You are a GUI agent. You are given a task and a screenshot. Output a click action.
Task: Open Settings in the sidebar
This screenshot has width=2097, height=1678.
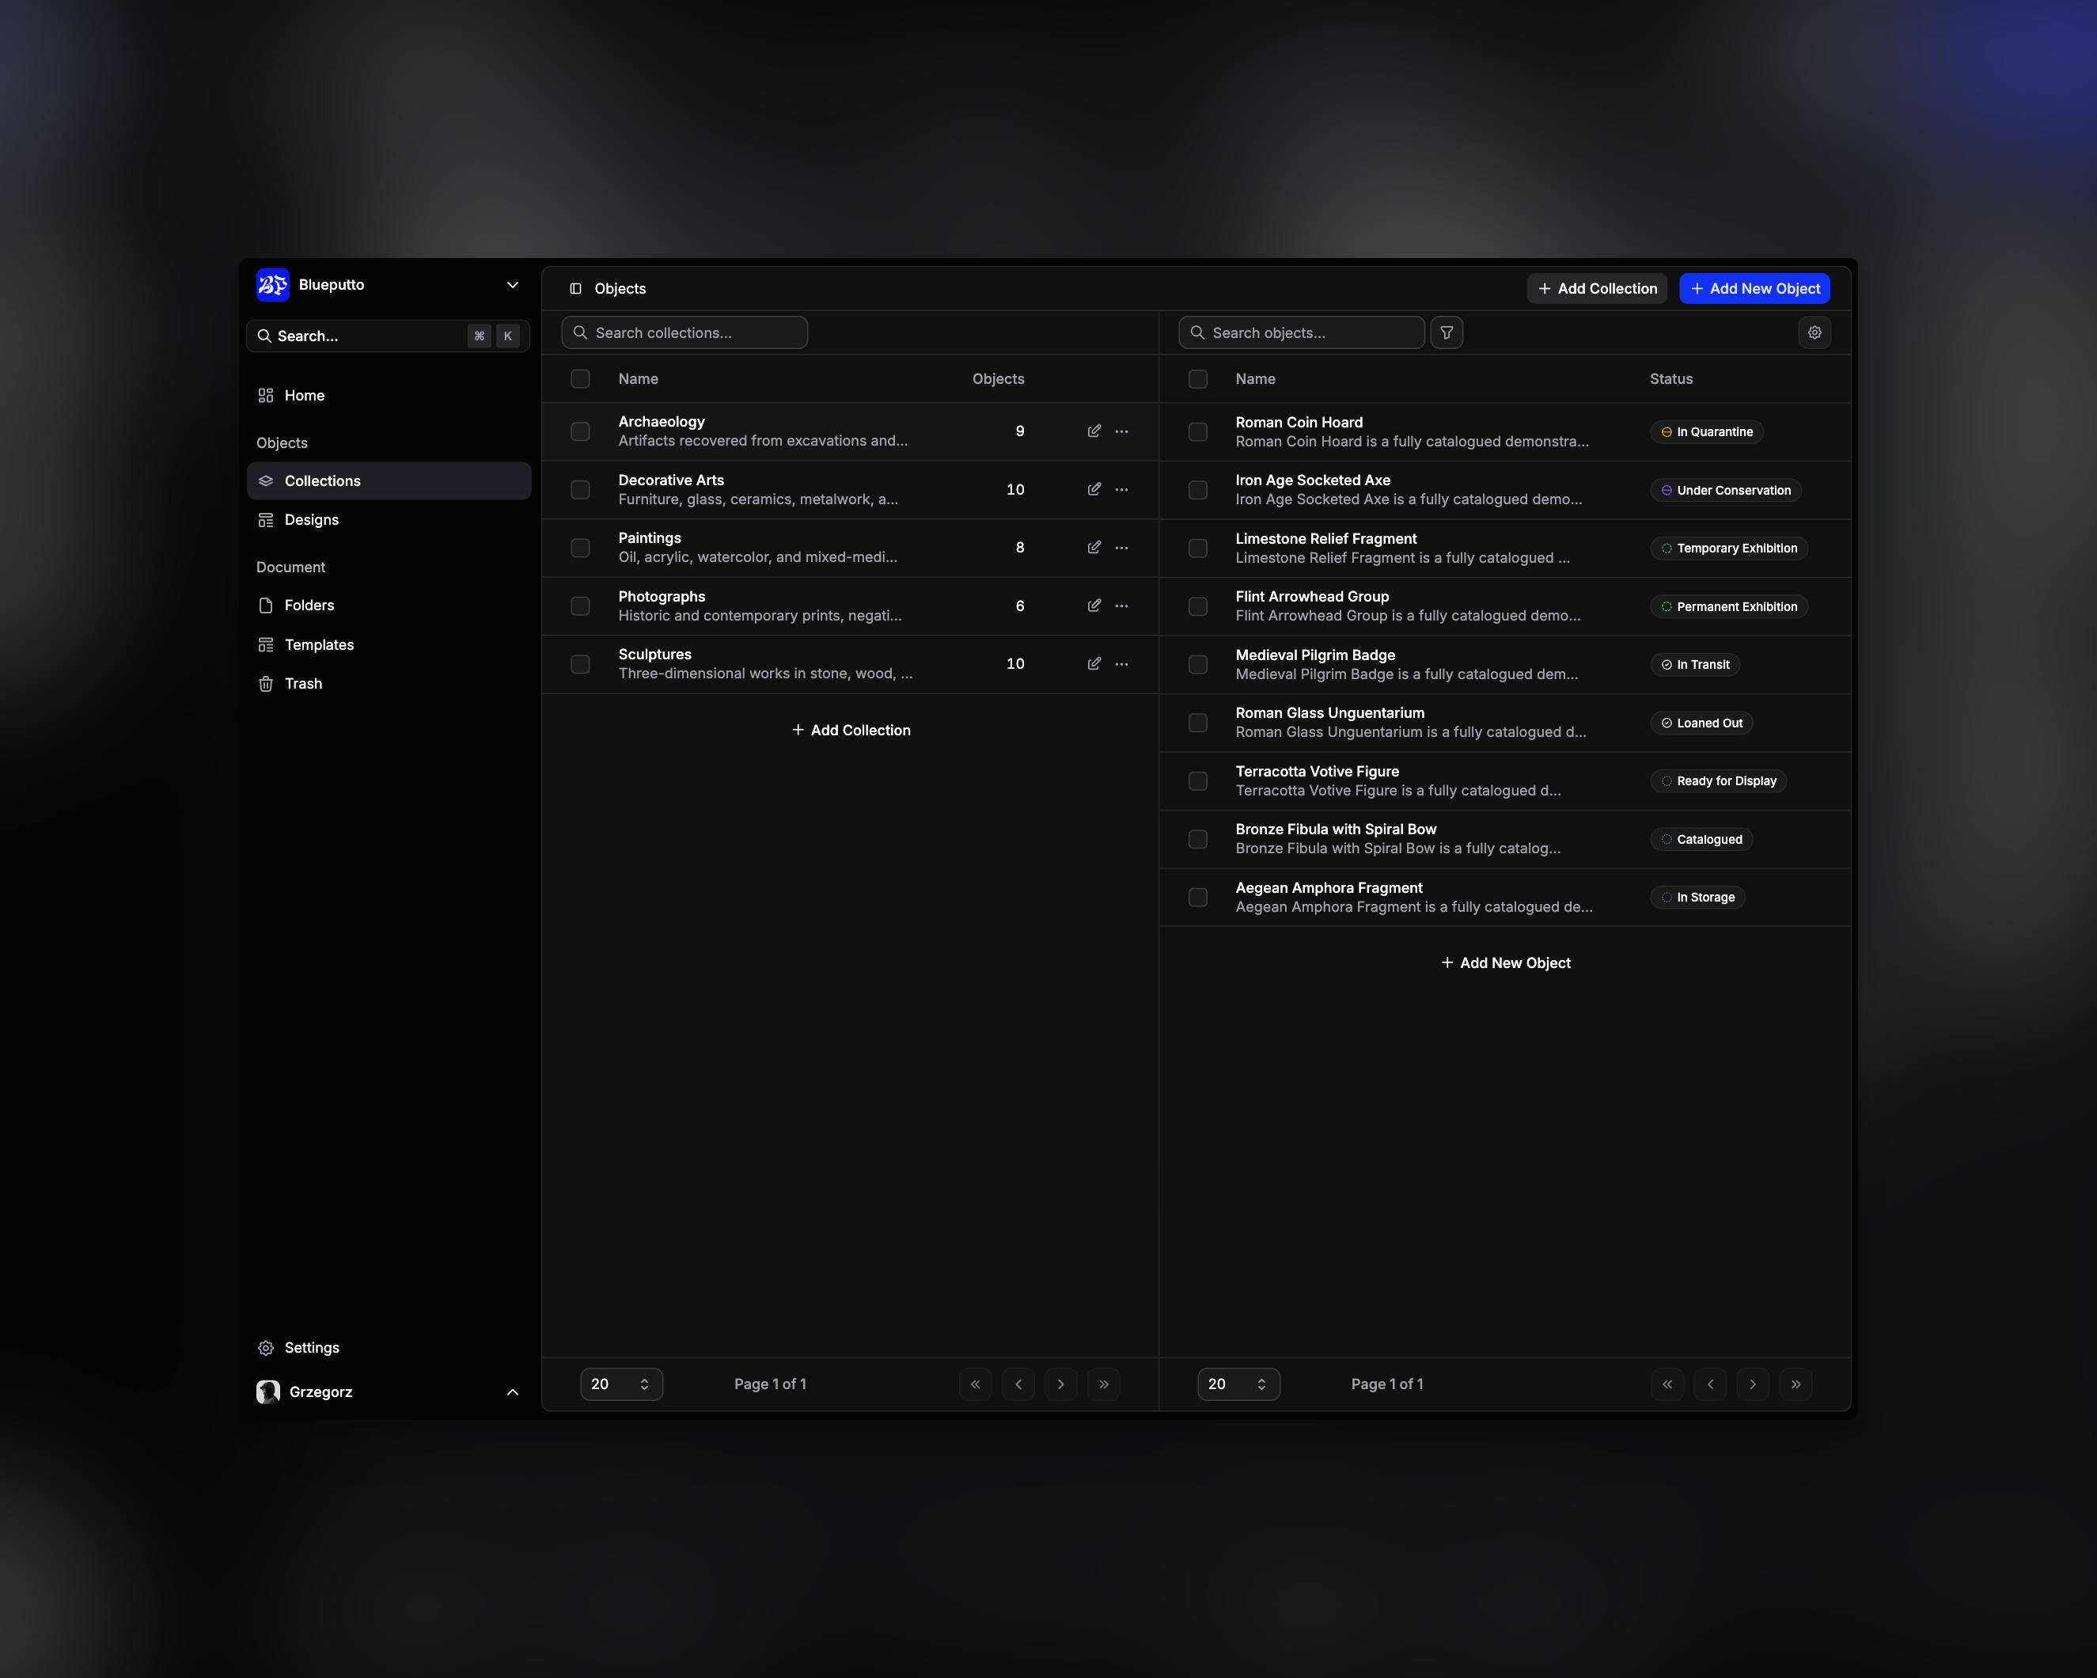(389, 1347)
